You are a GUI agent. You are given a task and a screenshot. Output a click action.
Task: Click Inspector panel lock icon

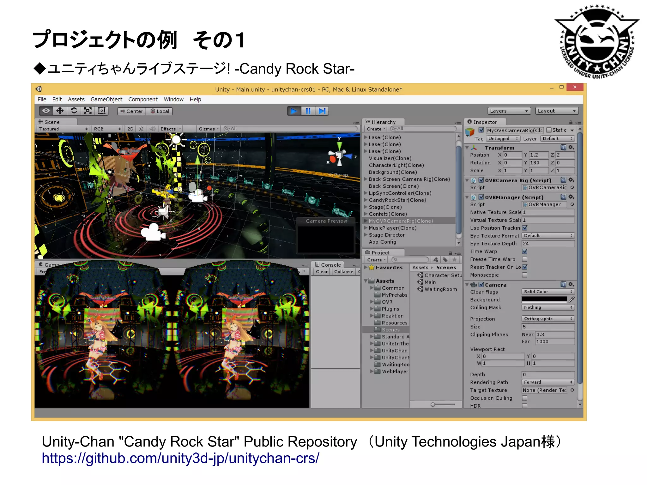pyautogui.click(x=571, y=122)
